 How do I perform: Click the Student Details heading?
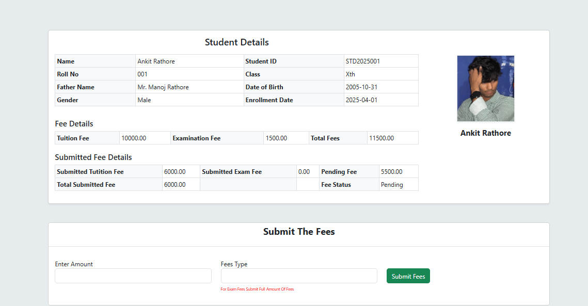tap(236, 42)
